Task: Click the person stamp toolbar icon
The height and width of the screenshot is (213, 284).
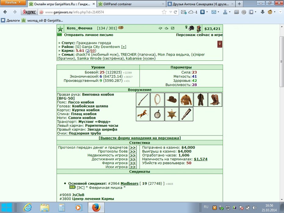Action: pyautogui.click(x=225, y=12)
